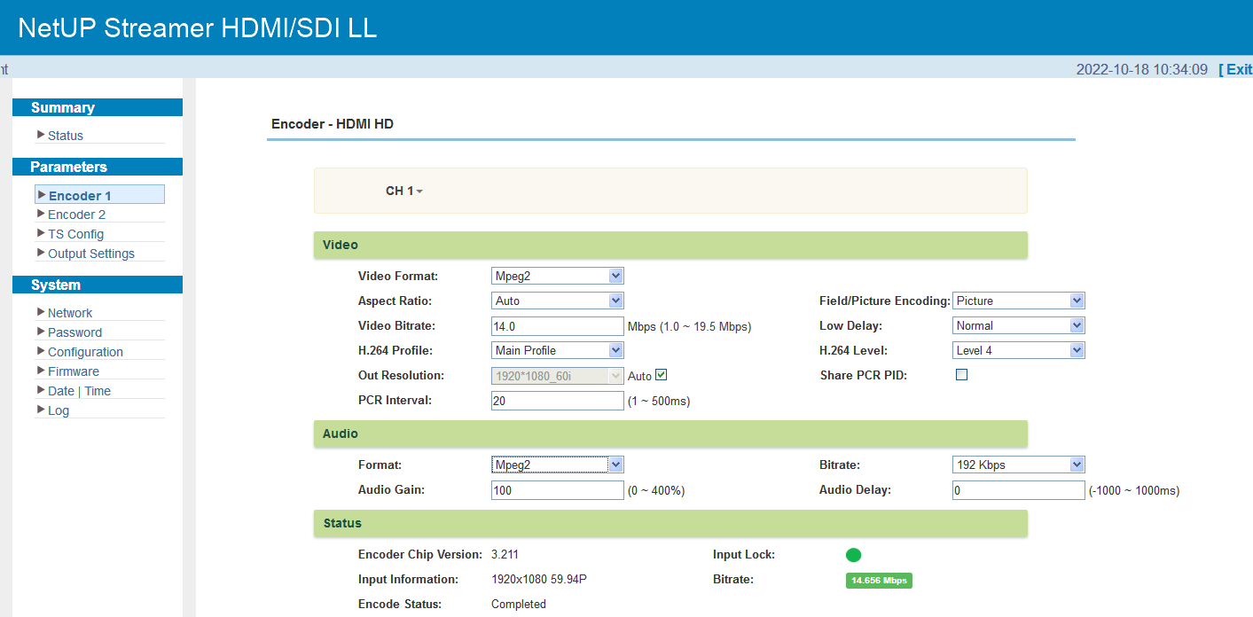Screen dimensions: 1253x617
Task: Open the Video Format dropdown
Action: click(x=558, y=276)
